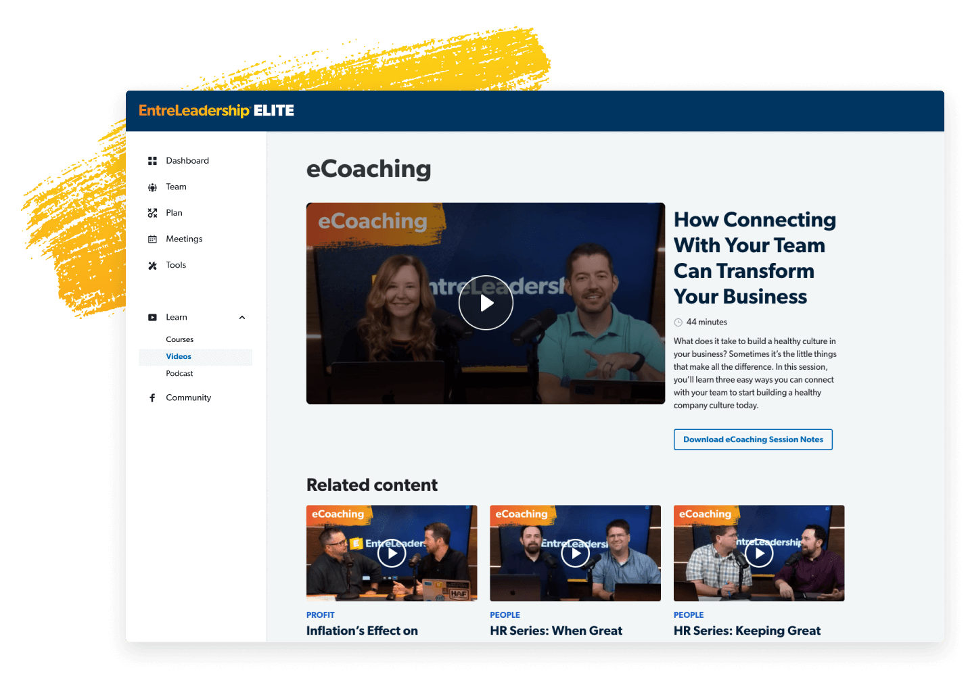Image resolution: width=968 pixels, height=674 pixels.
Task: Open the Learn menu item
Action: coord(177,318)
